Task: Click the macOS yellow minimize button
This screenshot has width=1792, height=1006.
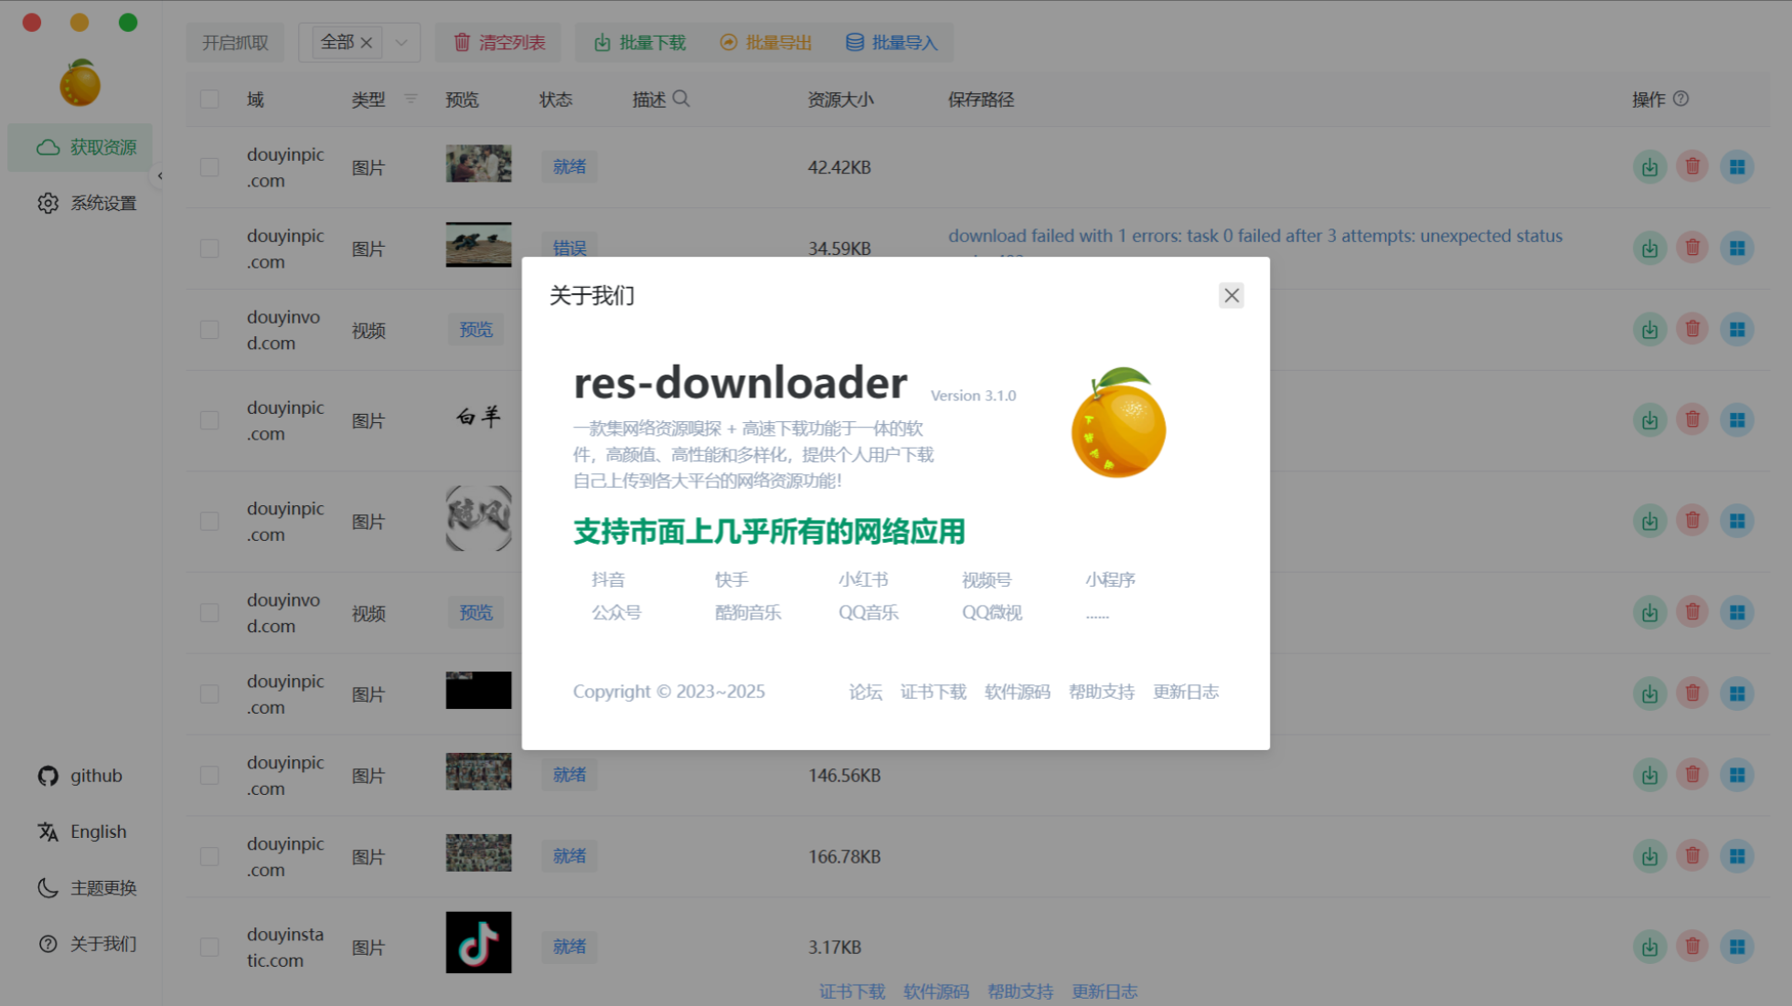Action: [80, 22]
